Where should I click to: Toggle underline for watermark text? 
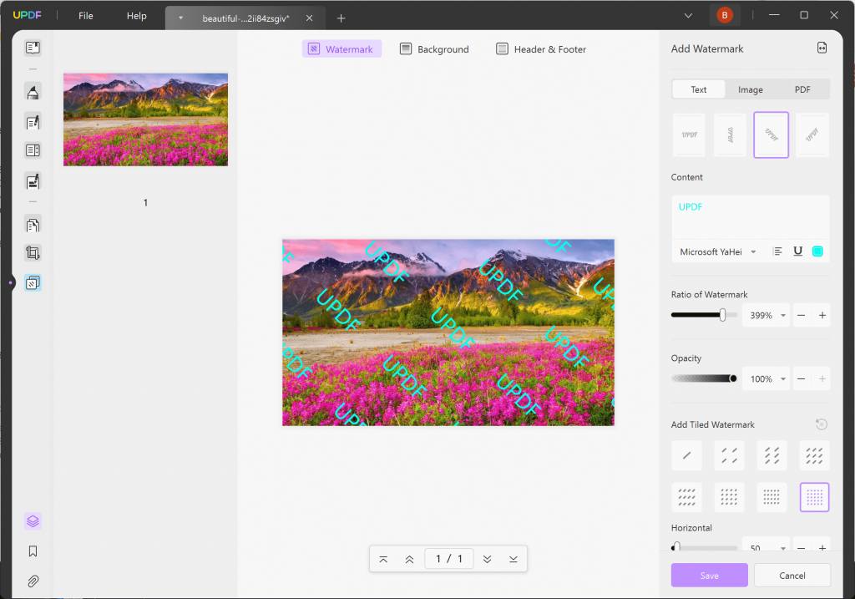tap(797, 251)
